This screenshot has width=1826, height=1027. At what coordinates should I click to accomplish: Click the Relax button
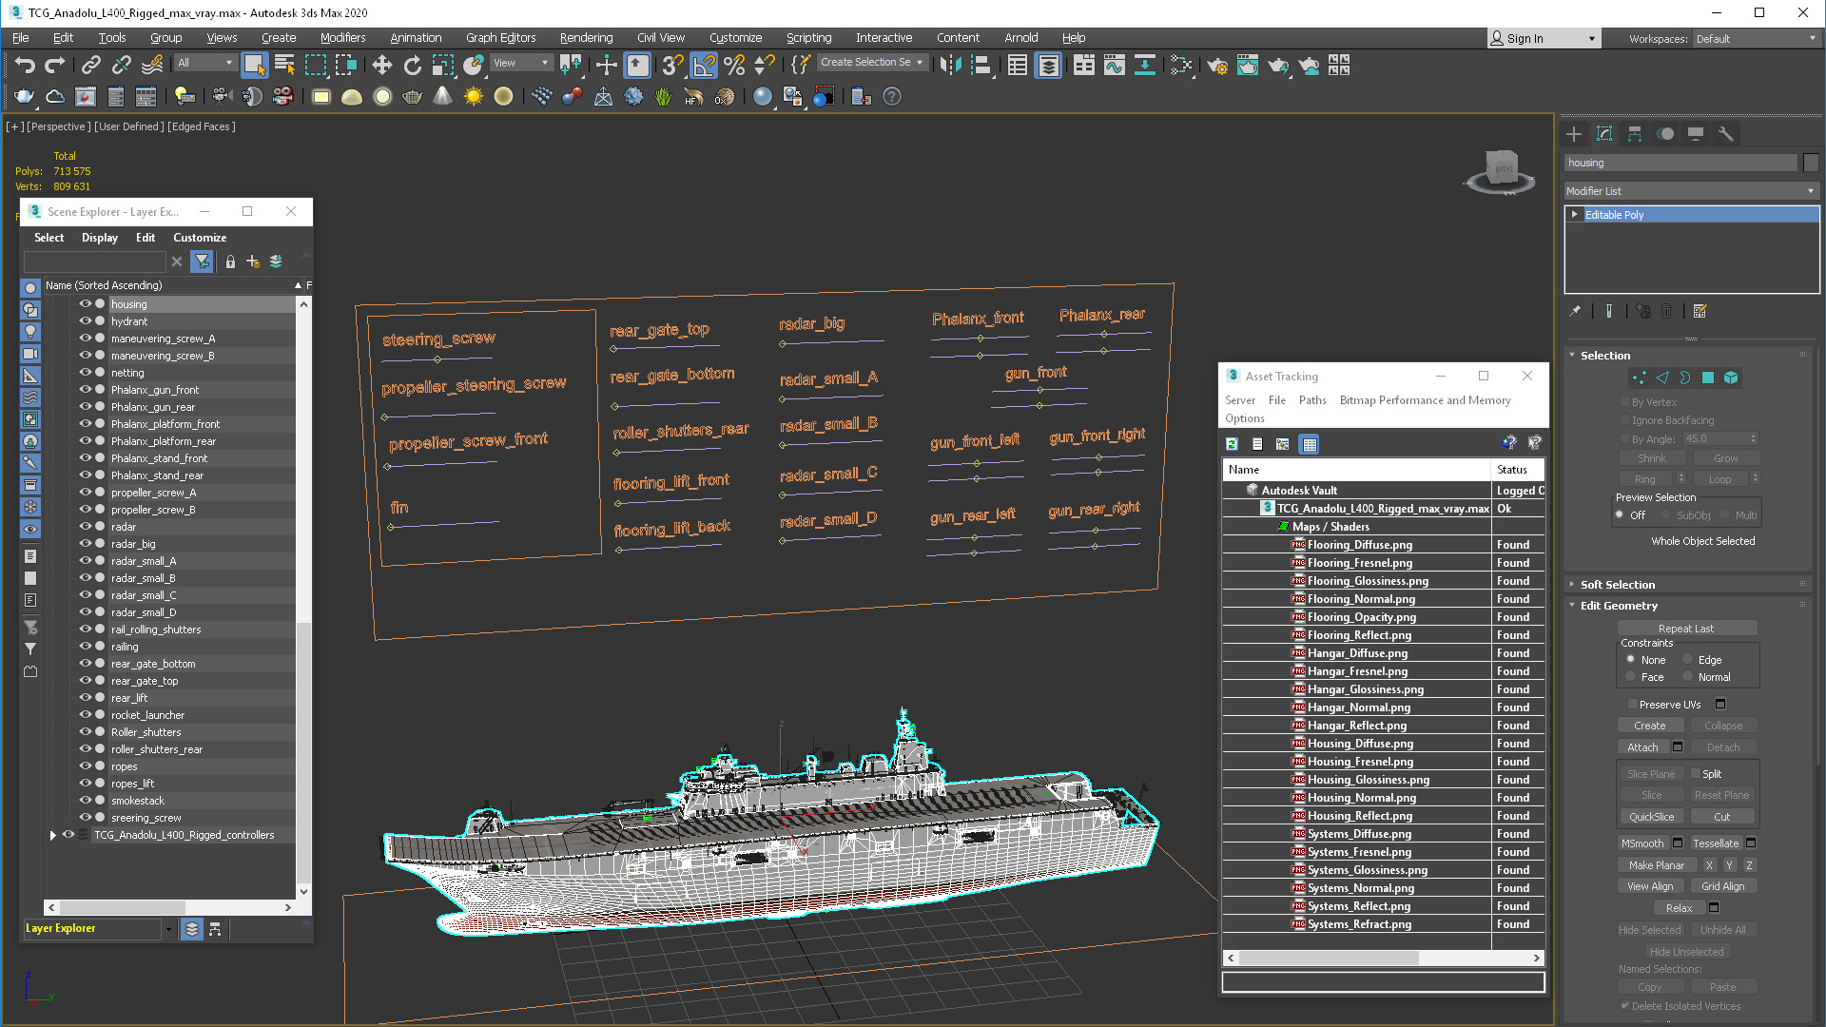(1679, 908)
